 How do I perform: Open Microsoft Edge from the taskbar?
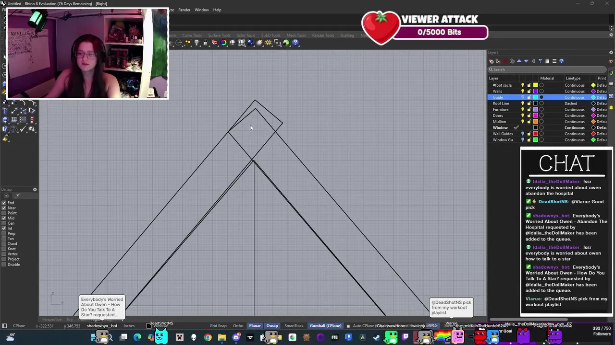click(137, 338)
